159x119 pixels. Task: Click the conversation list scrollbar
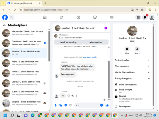point(49,46)
